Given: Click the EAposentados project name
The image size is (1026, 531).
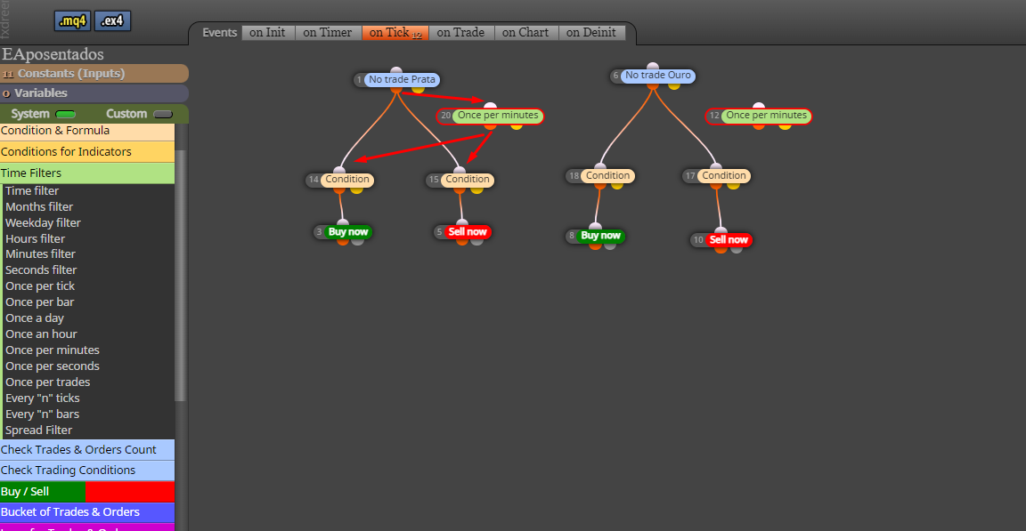Looking at the screenshot, I should pos(53,54).
